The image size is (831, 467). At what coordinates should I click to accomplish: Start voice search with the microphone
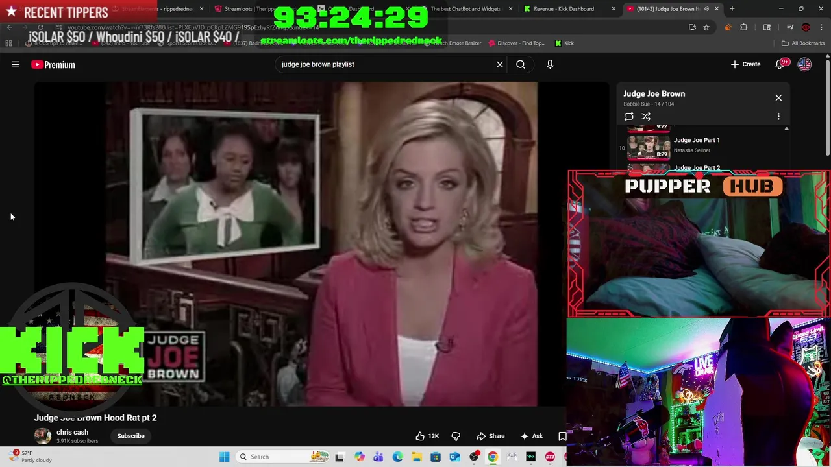[x=550, y=64]
